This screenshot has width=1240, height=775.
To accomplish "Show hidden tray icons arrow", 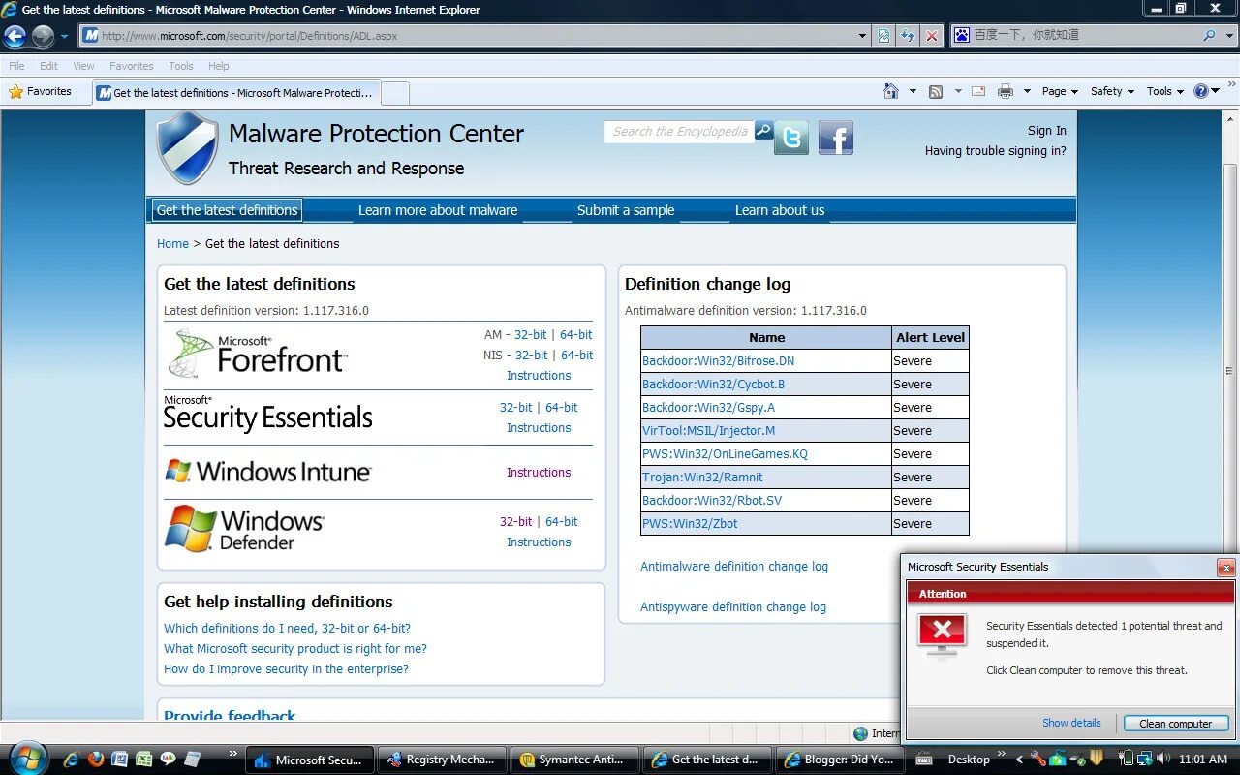I will pos(1018,759).
